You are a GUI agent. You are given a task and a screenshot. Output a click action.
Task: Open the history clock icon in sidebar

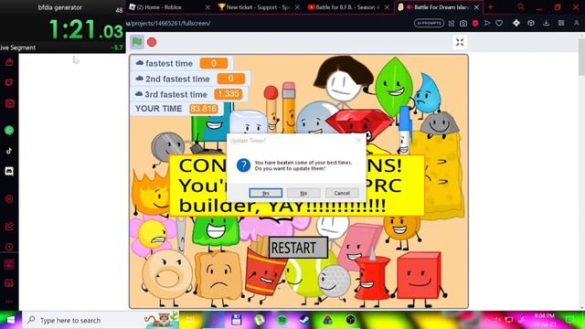(x=9, y=247)
